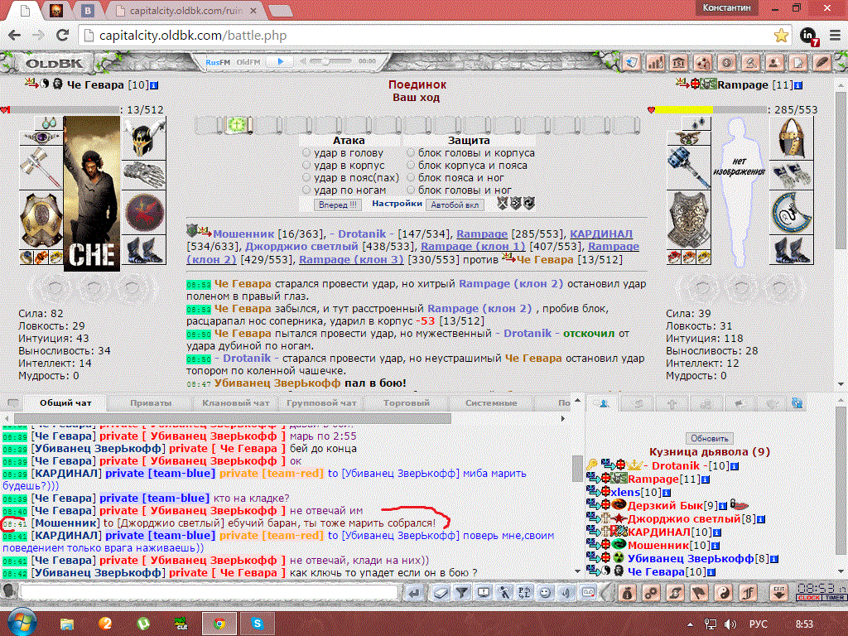Click the chat horizontal scrollbar
Screen dimensions: 848x636
click(233, 418)
